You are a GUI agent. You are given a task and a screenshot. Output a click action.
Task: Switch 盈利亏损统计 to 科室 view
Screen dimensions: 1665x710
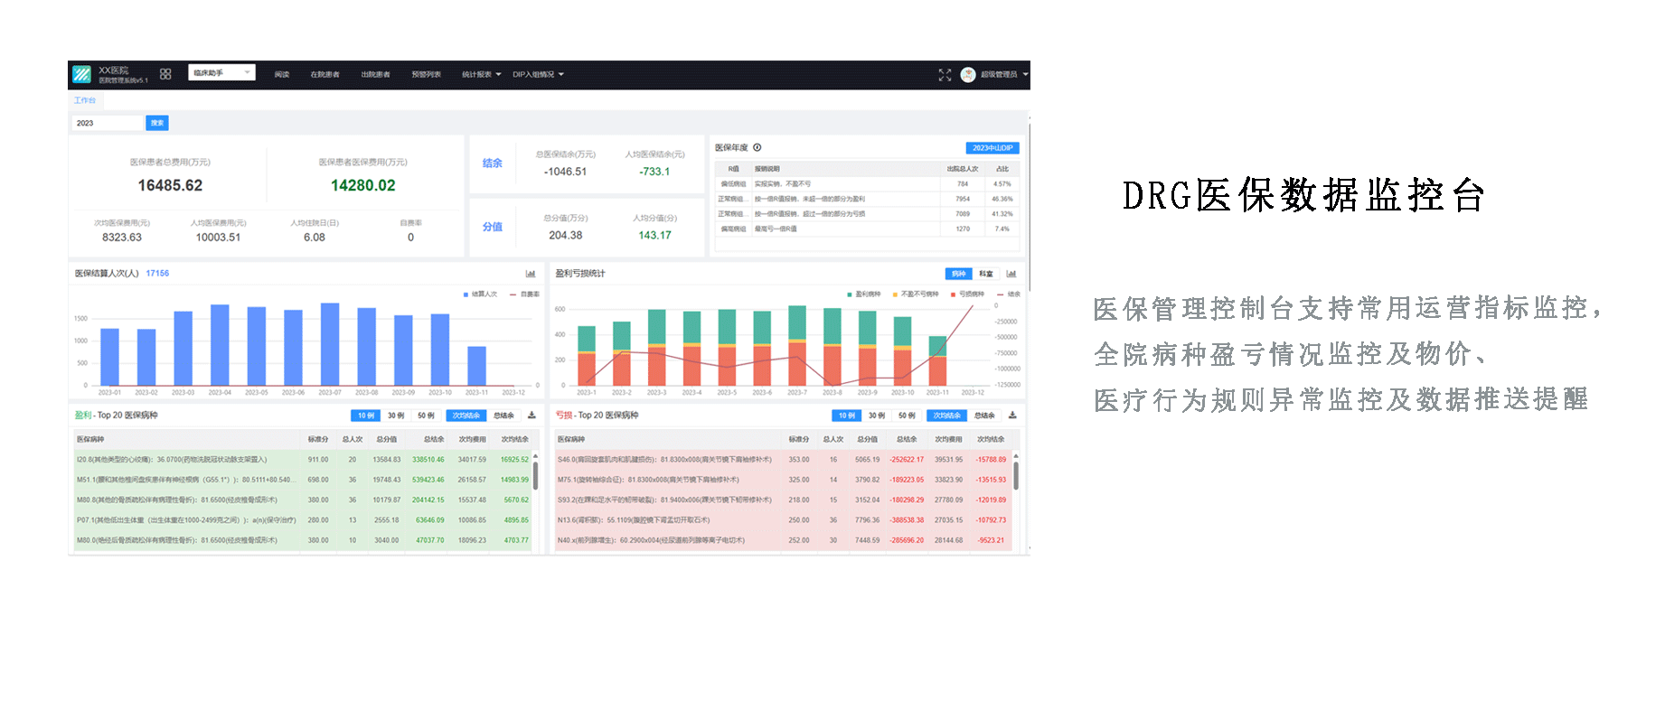[985, 274]
